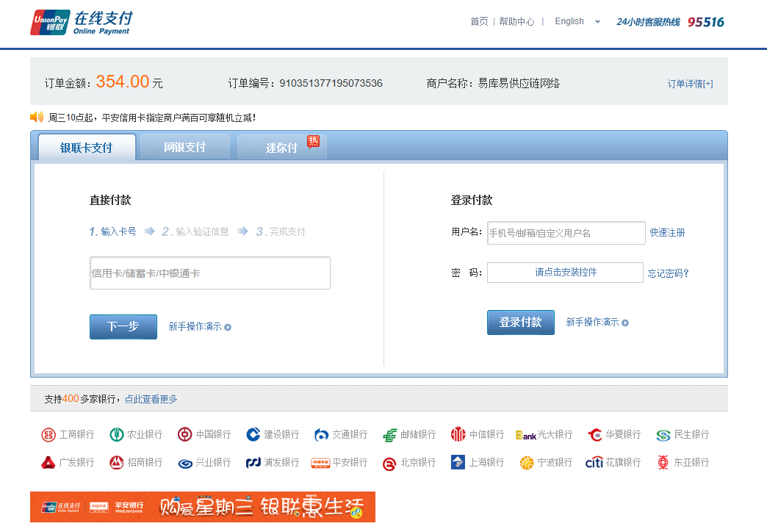Choose the 广发银行 bank logo
This screenshot has height=529, width=767.
(x=48, y=462)
